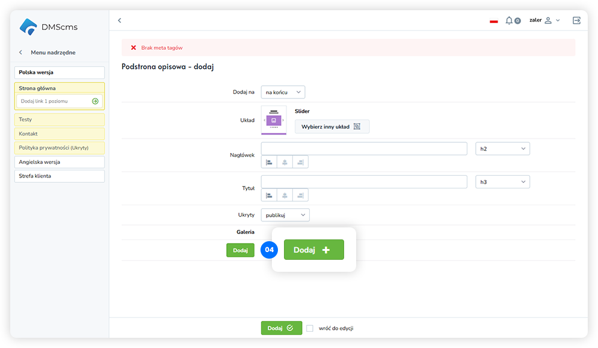Viewport: 598px width, 348px height.
Task: Open Strefa klienta in sidebar
Action: click(x=60, y=176)
